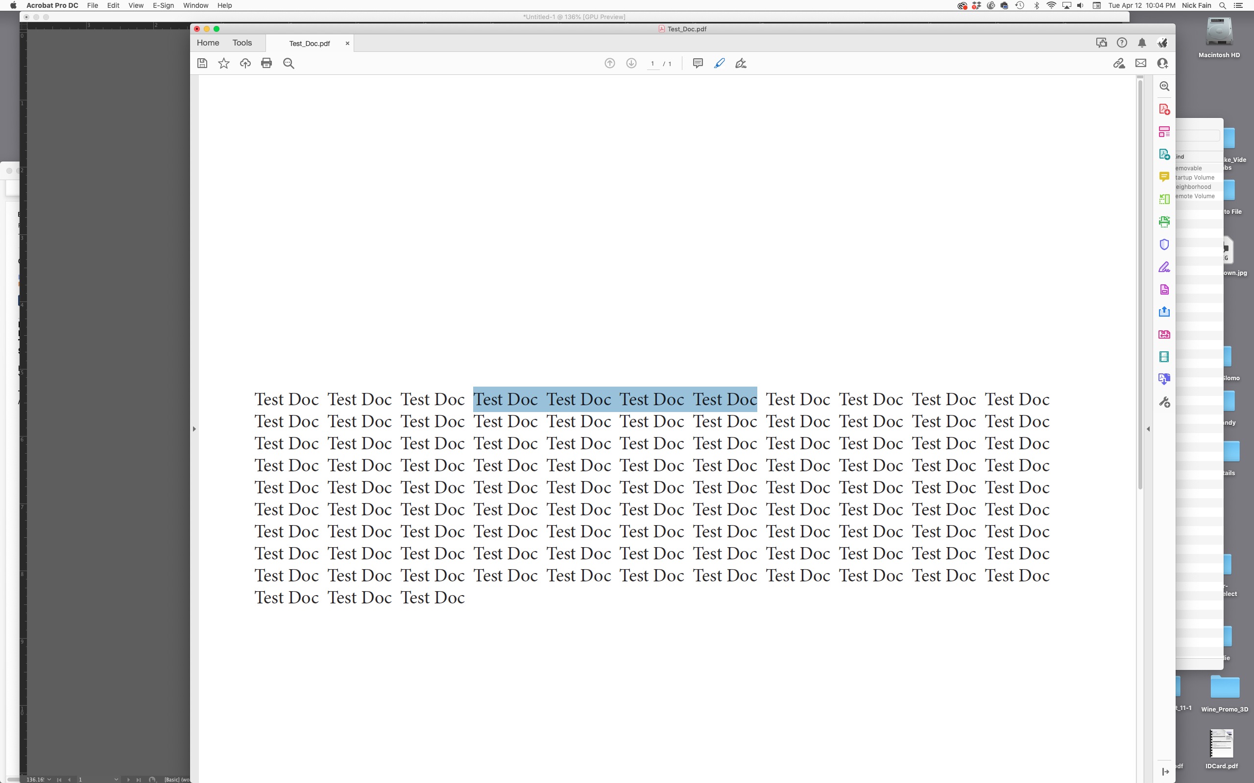Click the bookmark/favorite star icon

click(x=223, y=63)
